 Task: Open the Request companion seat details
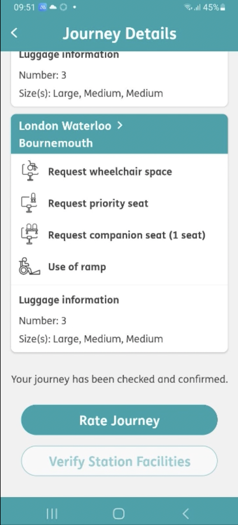pyautogui.click(x=127, y=235)
